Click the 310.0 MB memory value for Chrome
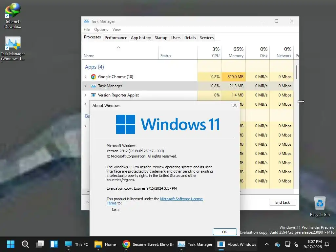Image resolution: width=336 pixels, height=252 pixels. (x=234, y=77)
